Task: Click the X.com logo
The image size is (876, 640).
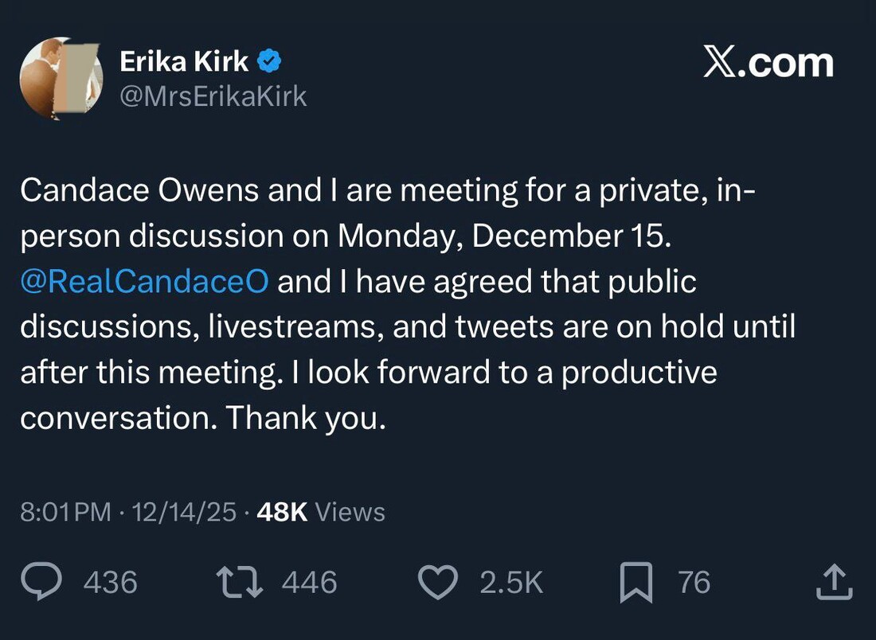Action: [768, 63]
